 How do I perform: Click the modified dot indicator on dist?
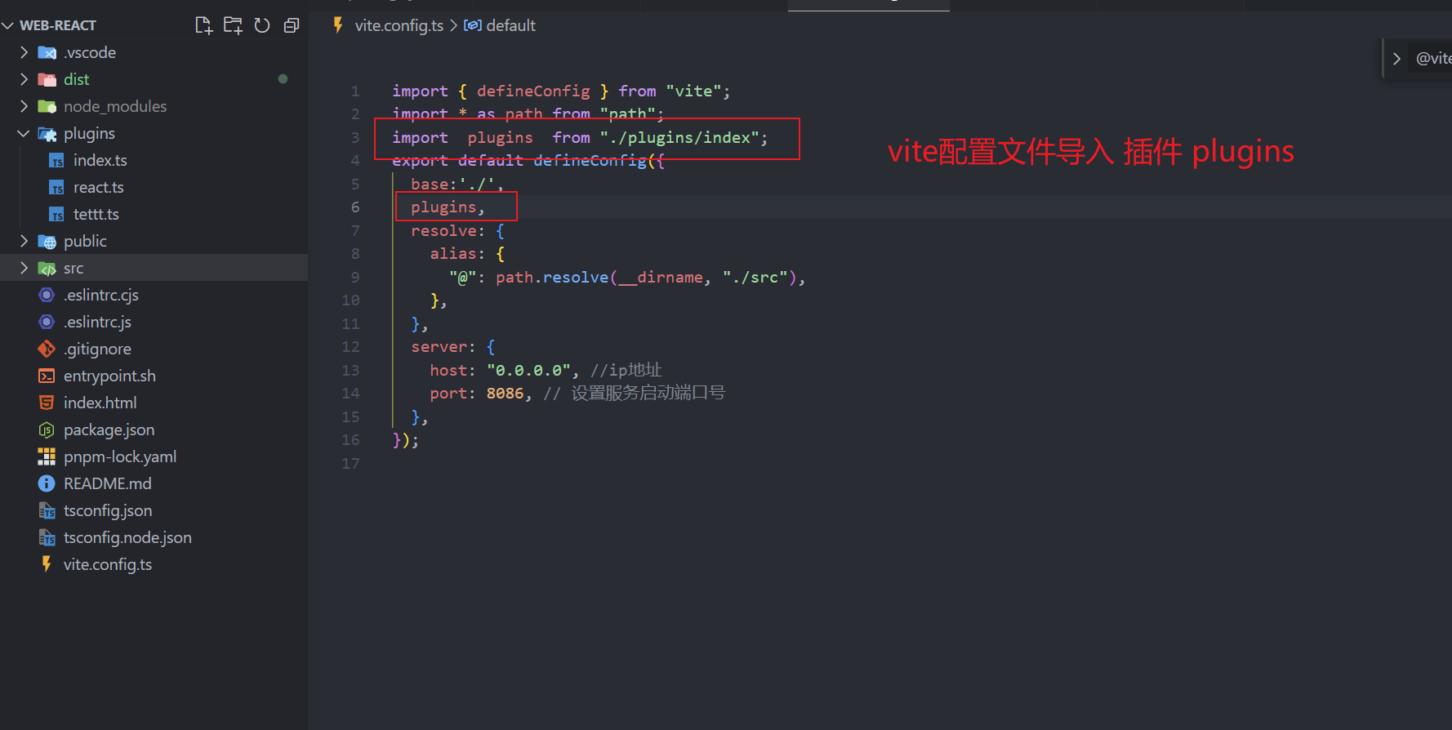[x=283, y=79]
